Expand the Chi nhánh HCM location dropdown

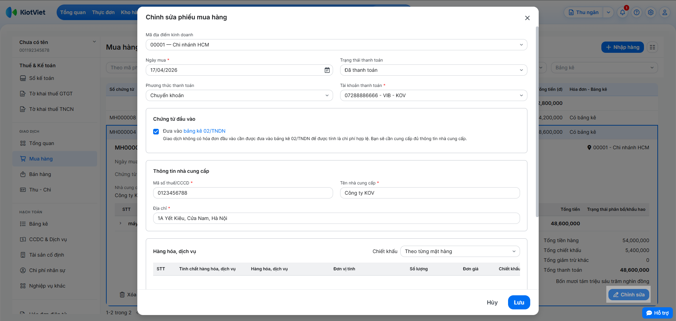(337, 45)
